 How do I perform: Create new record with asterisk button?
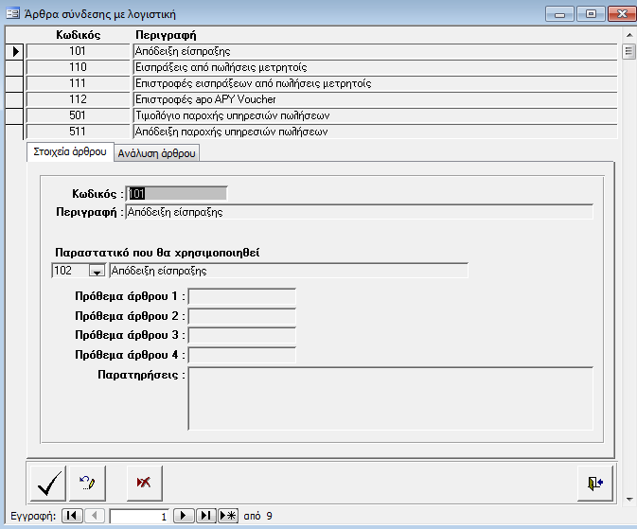[228, 516]
